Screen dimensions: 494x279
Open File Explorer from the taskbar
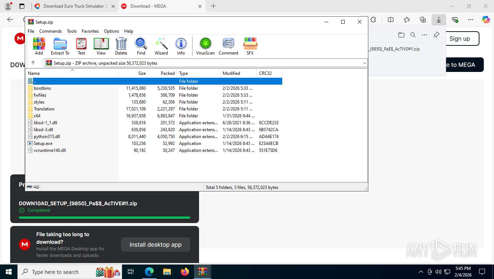click(167, 272)
